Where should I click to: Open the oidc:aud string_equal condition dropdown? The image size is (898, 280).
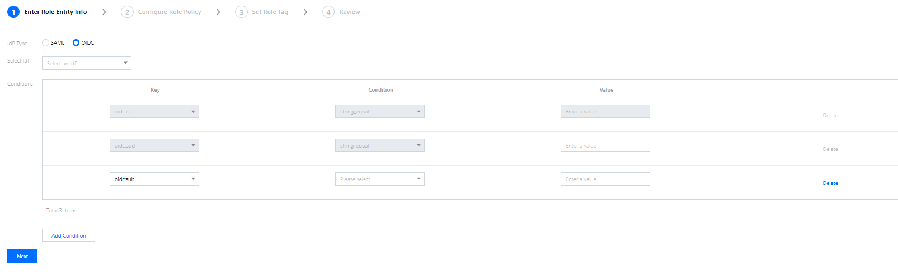point(379,145)
